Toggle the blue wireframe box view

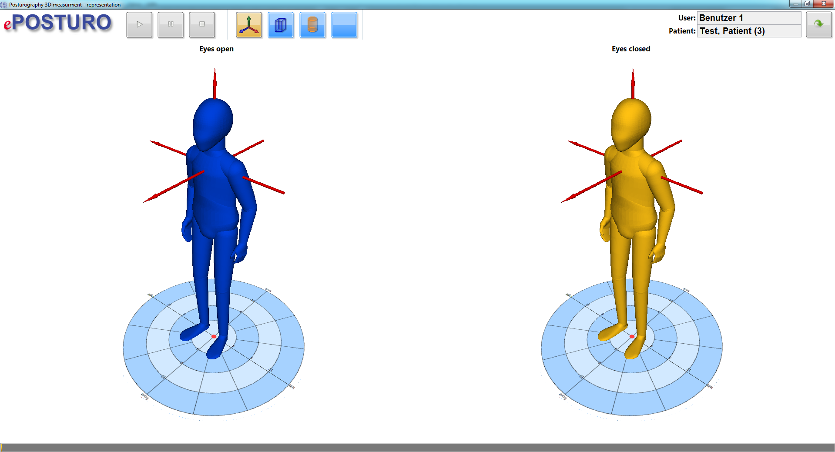click(281, 25)
